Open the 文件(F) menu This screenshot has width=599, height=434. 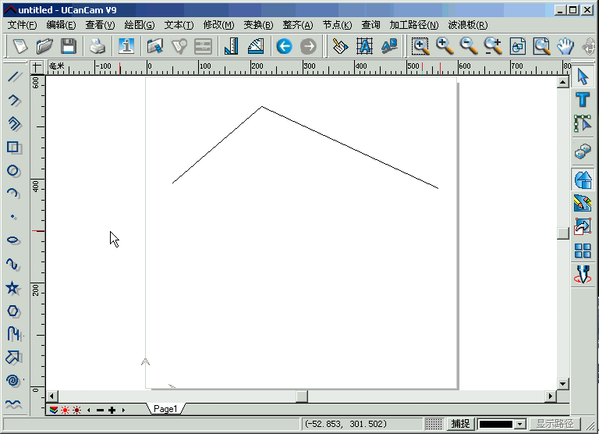click(22, 25)
